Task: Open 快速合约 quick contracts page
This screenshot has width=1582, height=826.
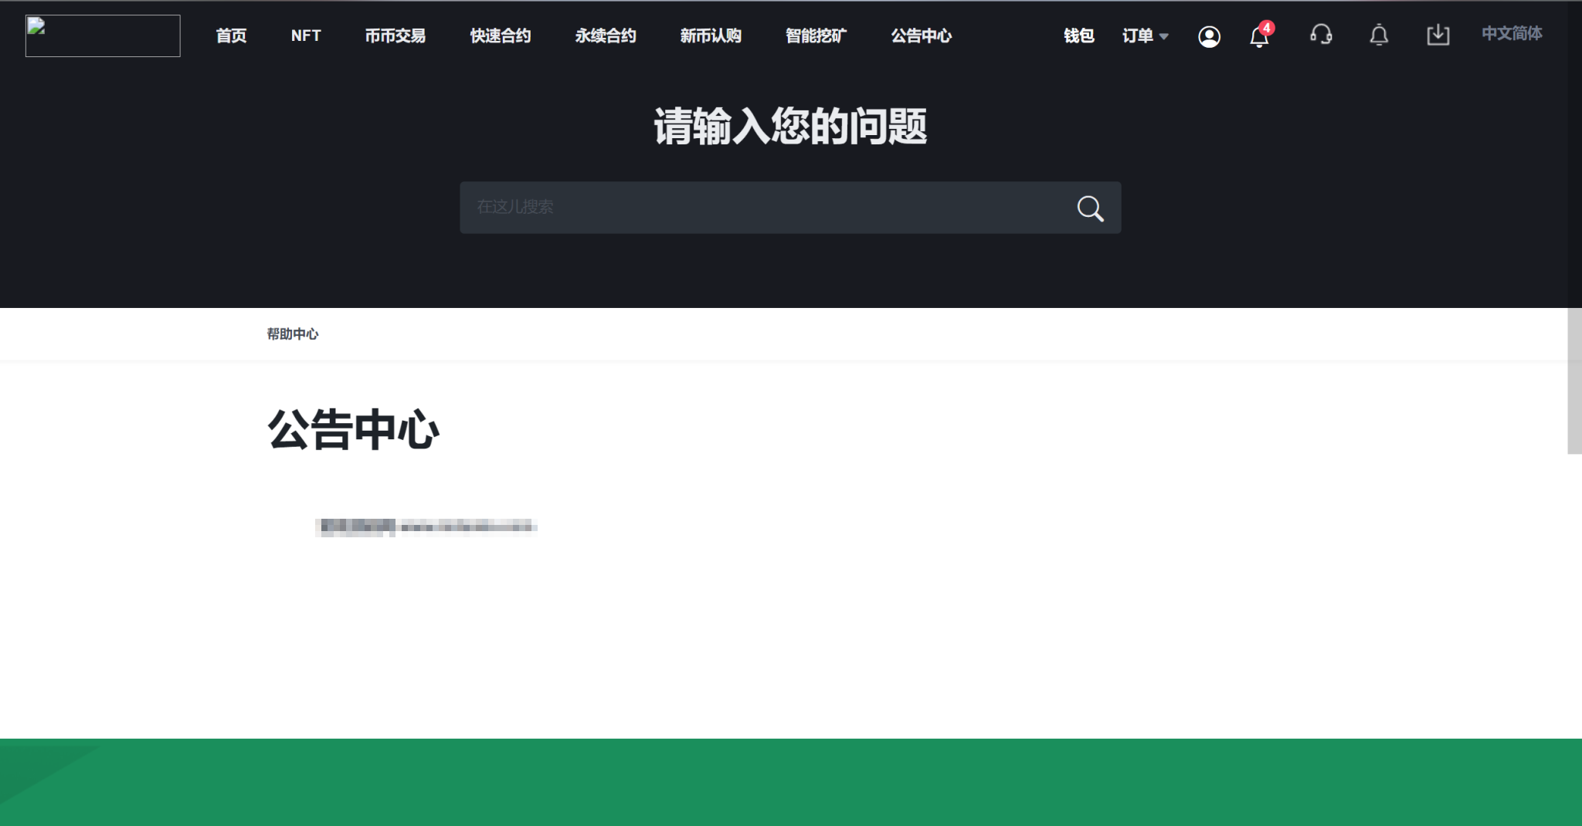Action: tap(500, 36)
